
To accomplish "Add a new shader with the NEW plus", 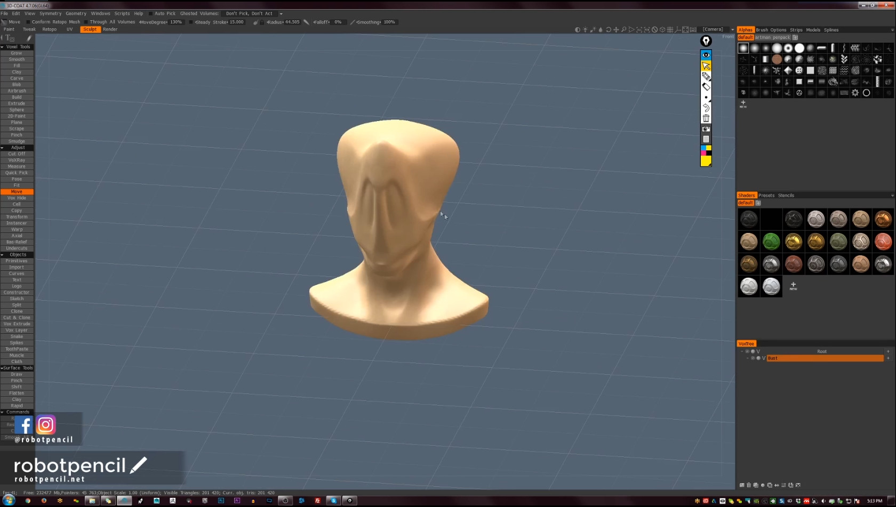I will click(x=793, y=286).
